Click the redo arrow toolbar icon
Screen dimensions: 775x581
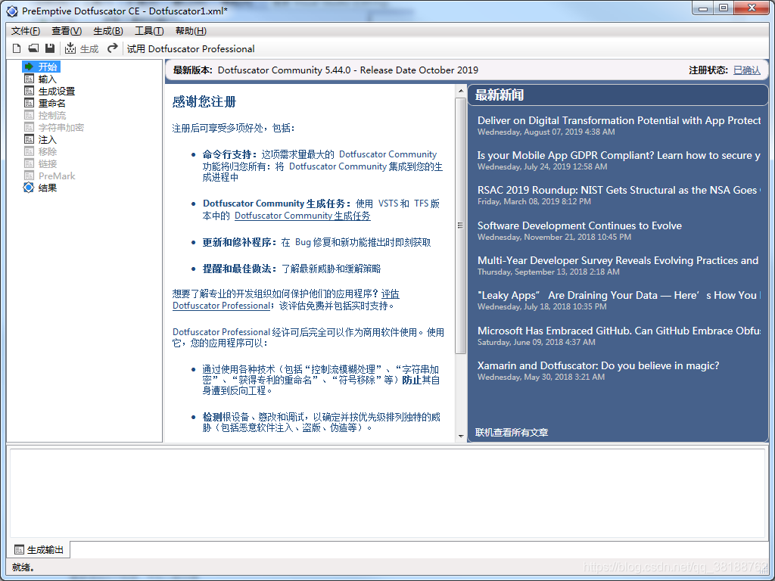coord(113,48)
